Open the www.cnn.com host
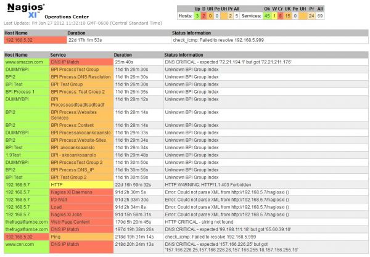 [20, 243]
